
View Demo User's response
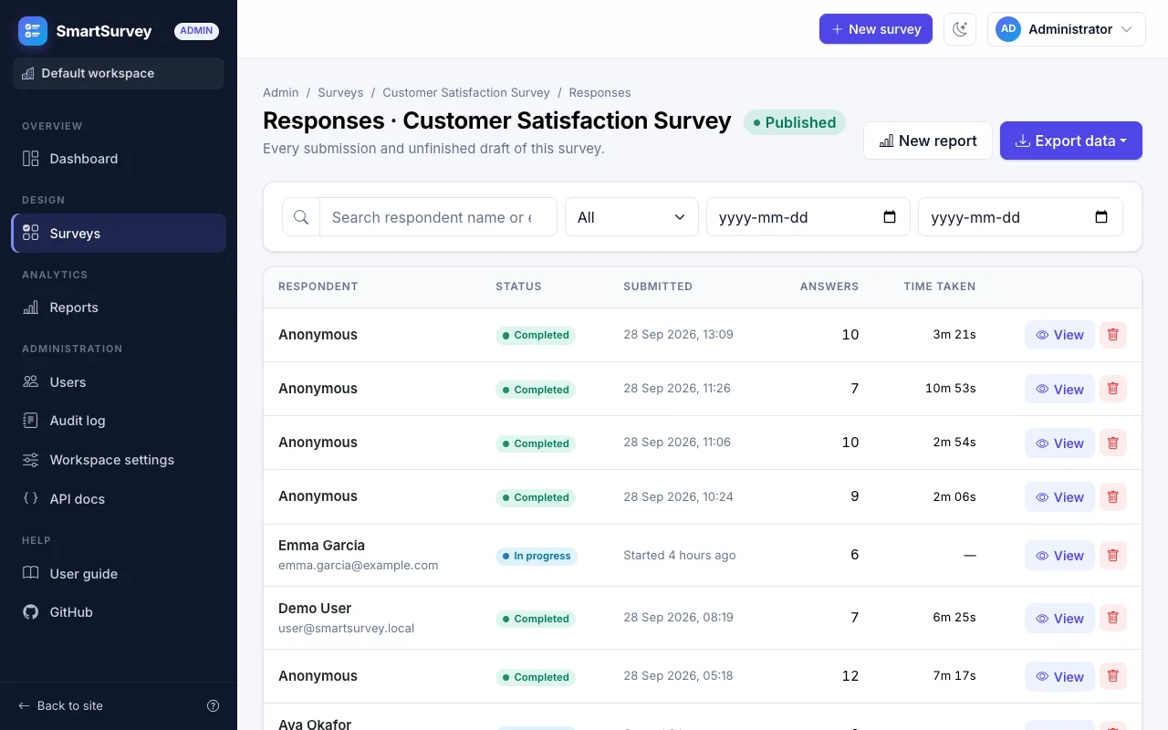pos(1059,618)
